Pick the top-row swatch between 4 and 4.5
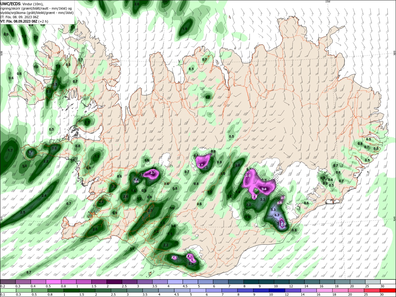 coord(175,282)
